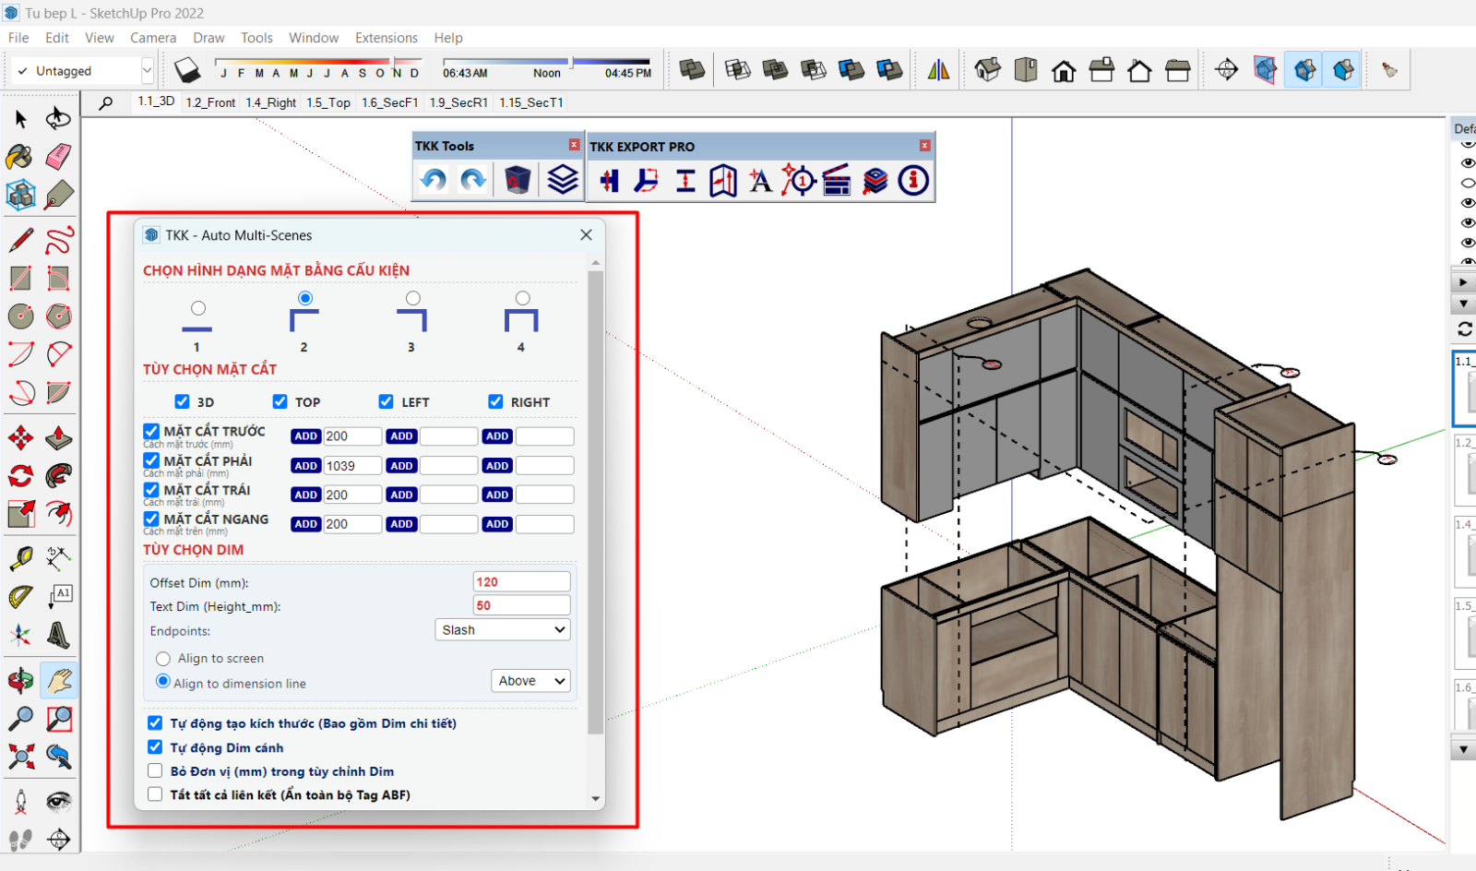This screenshot has height=871, width=1476.
Task: Select the Protractor tool
Action: point(20,596)
